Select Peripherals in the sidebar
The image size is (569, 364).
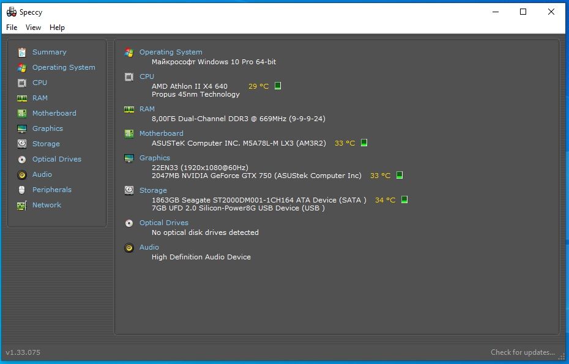(52, 190)
